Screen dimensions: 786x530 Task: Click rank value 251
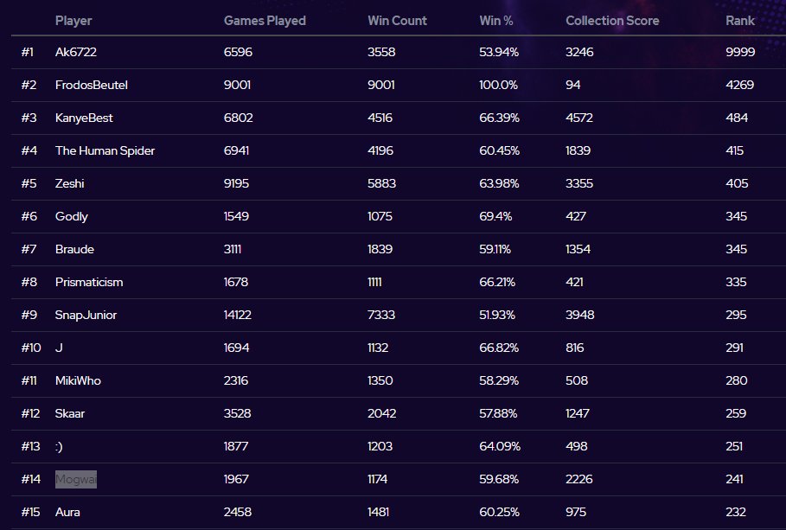[x=734, y=446]
